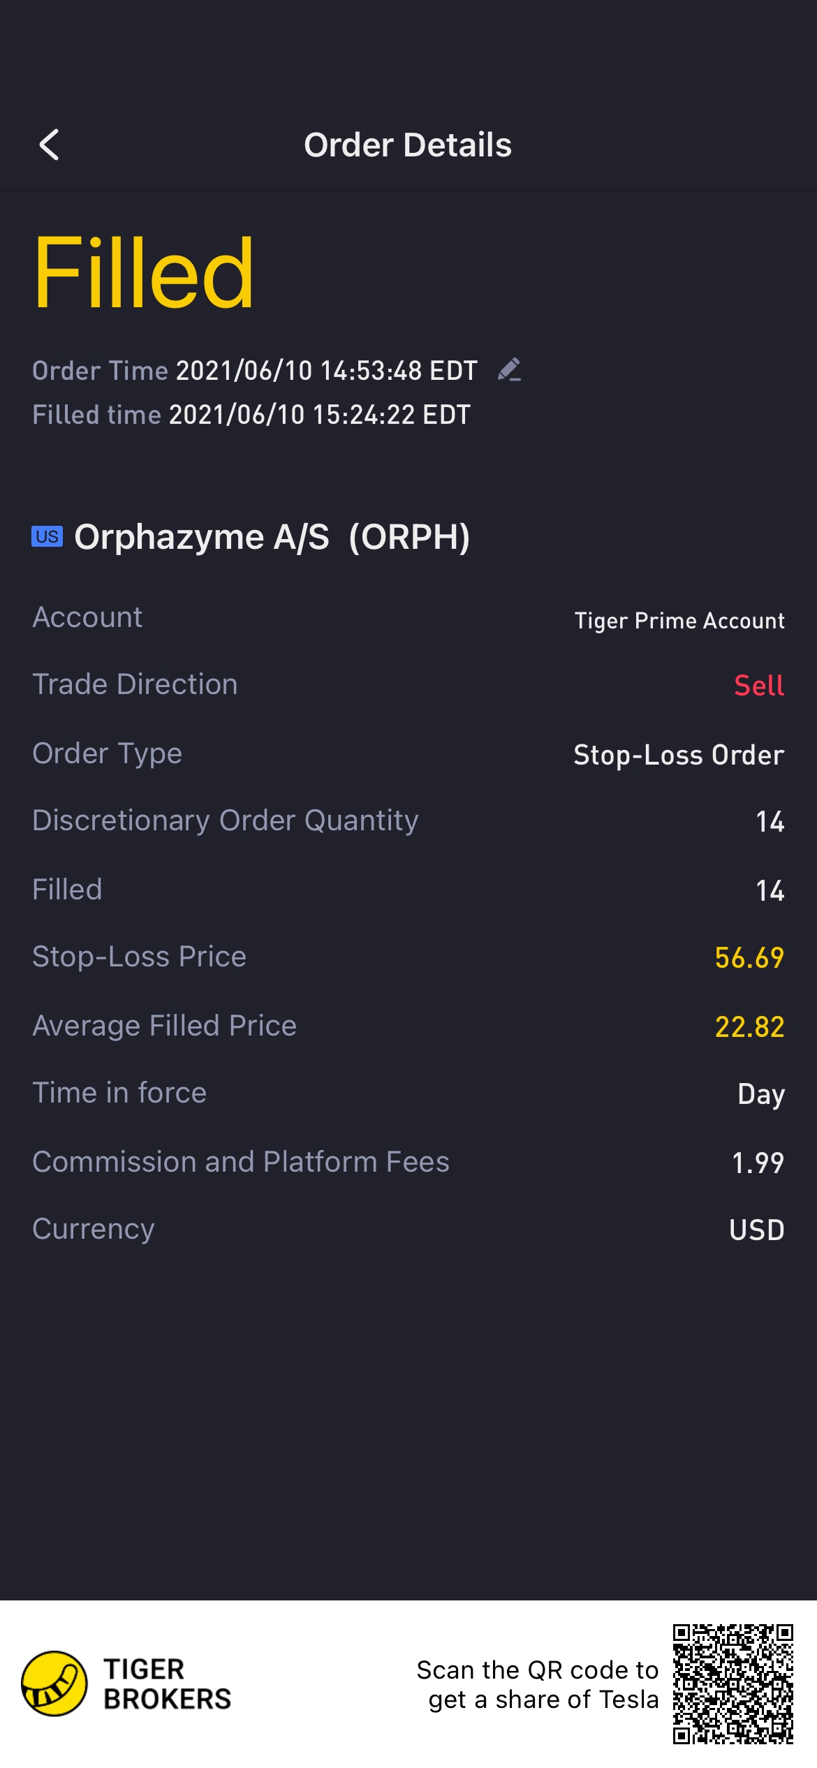
Task: Tap the Average Filled Price 22.82
Action: tap(749, 1026)
